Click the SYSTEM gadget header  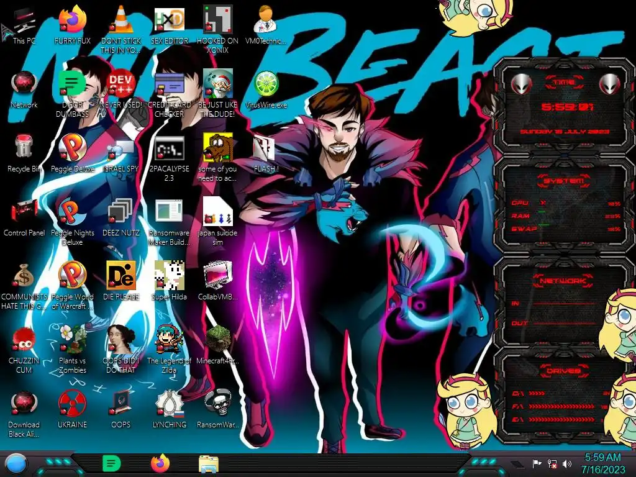click(x=563, y=181)
